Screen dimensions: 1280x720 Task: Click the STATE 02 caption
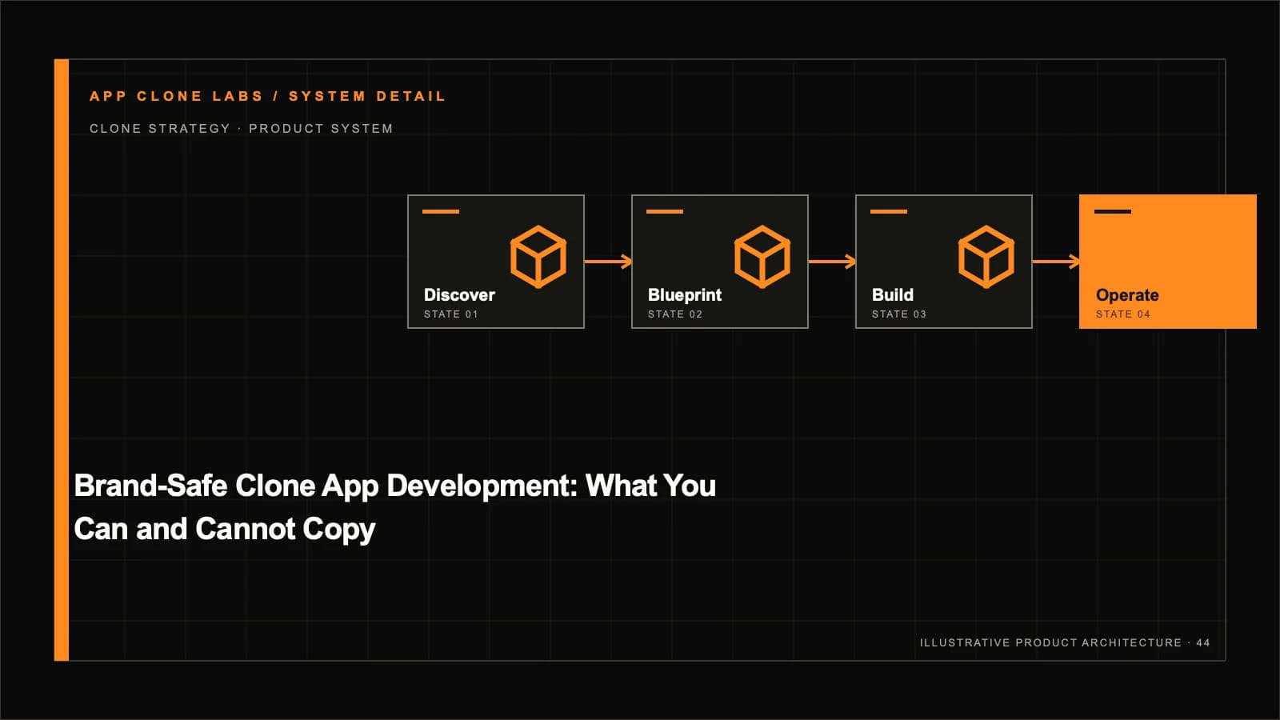[x=675, y=314]
